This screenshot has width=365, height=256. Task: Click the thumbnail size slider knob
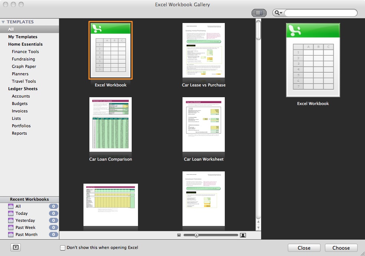(x=197, y=235)
